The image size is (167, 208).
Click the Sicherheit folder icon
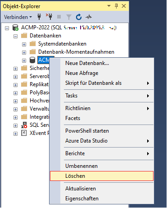(x=24, y=68)
